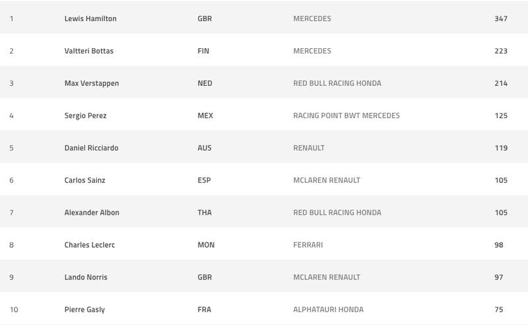Click RACING POINT BWT MERCEDES team
Image resolution: width=528 pixels, height=325 pixels.
[346, 116]
